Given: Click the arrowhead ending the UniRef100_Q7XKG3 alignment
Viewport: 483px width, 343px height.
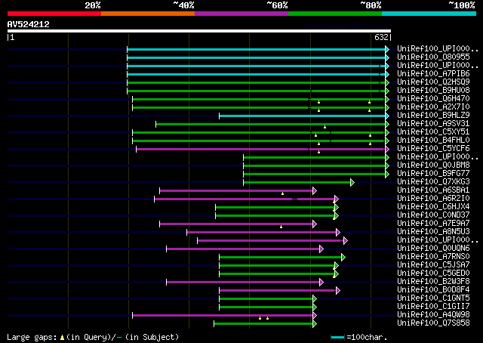Looking at the screenshot, I should point(352,183).
